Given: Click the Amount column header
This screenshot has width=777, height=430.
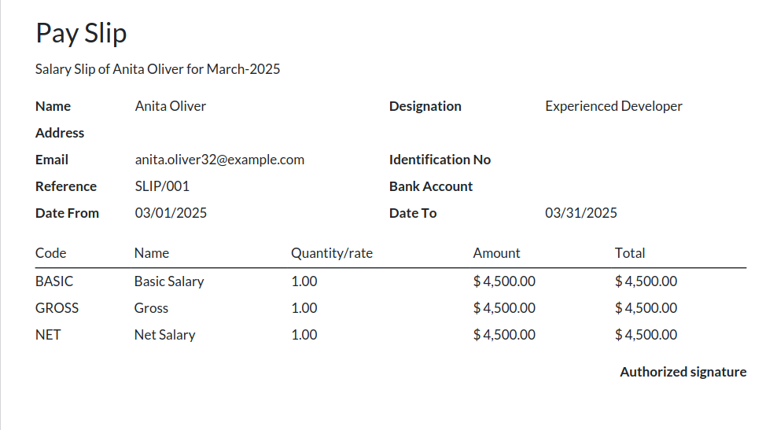Looking at the screenshot, I should (496, 253).
